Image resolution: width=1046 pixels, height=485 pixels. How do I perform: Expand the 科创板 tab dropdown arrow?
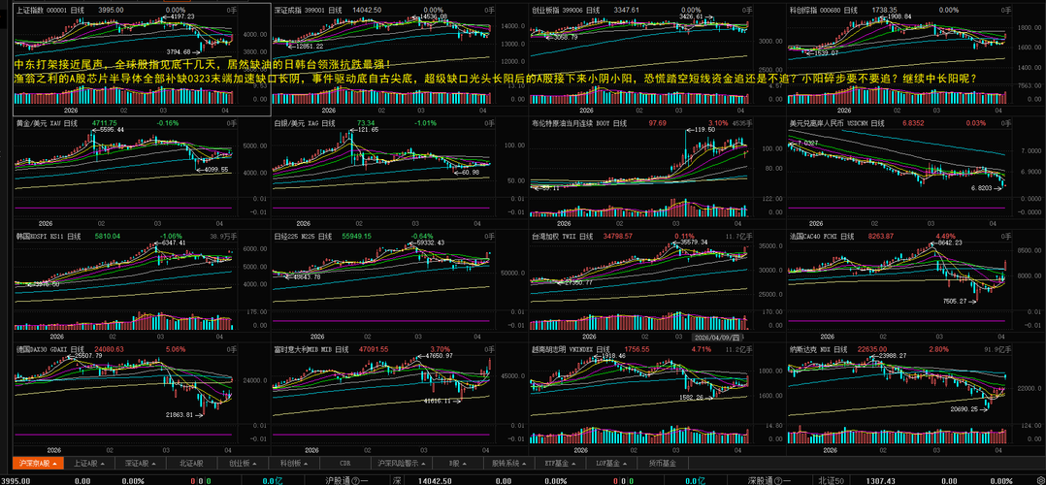coord(306,464)
